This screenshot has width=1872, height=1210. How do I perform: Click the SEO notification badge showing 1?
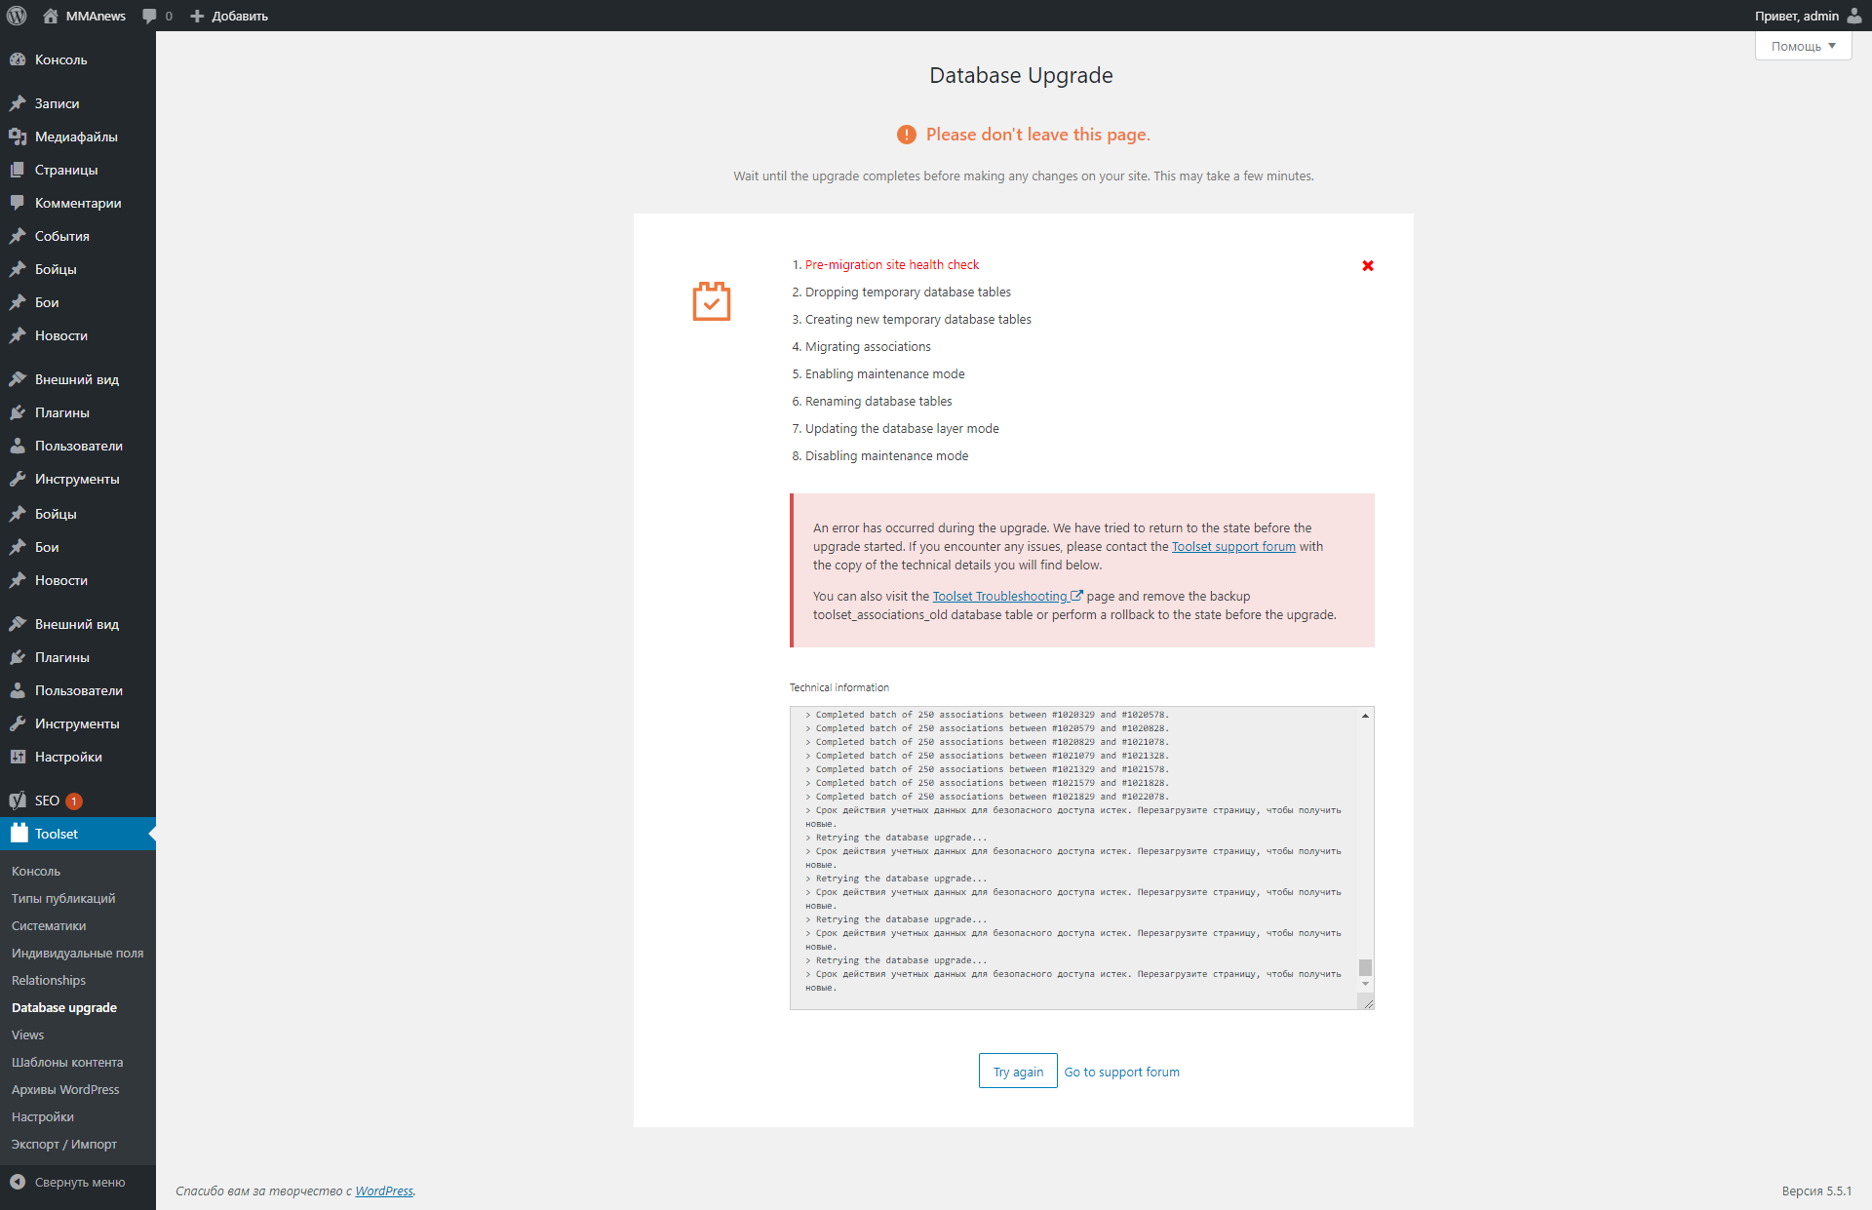(74, 801)
